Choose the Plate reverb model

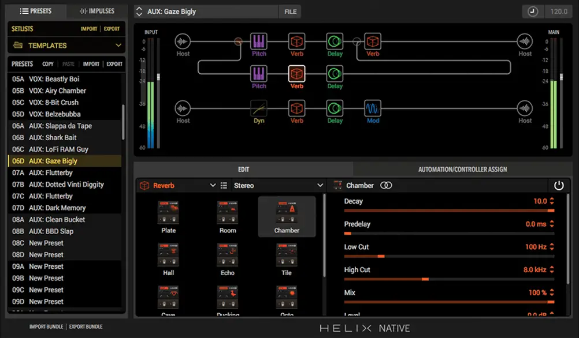click(168, 217)
